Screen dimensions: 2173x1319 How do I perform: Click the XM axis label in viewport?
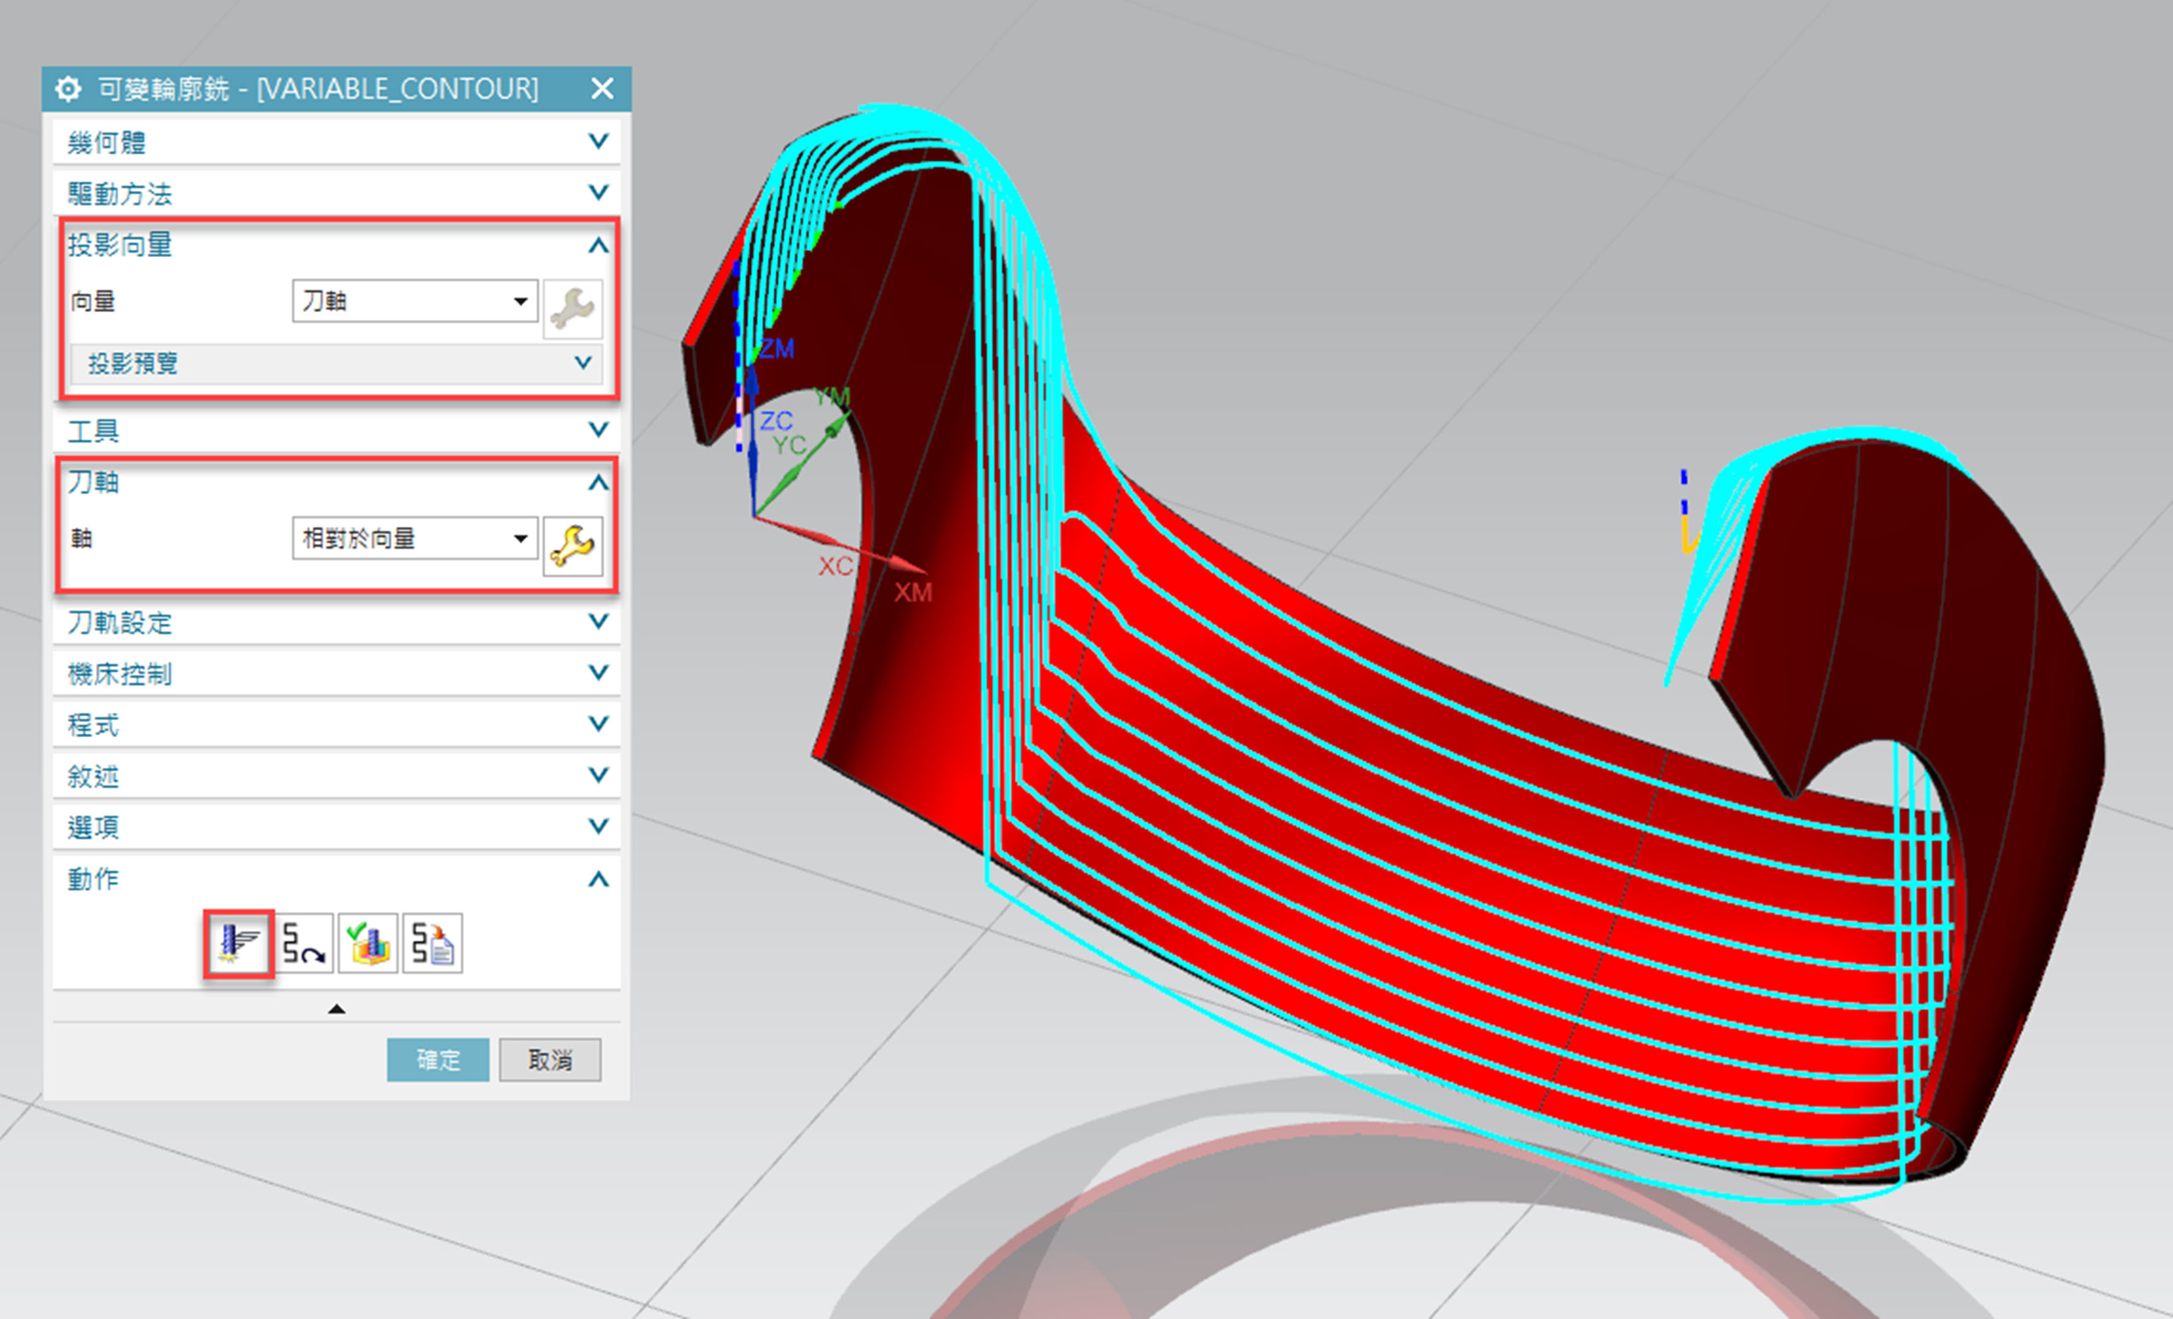pyautogui.click(x=913, y=593)
